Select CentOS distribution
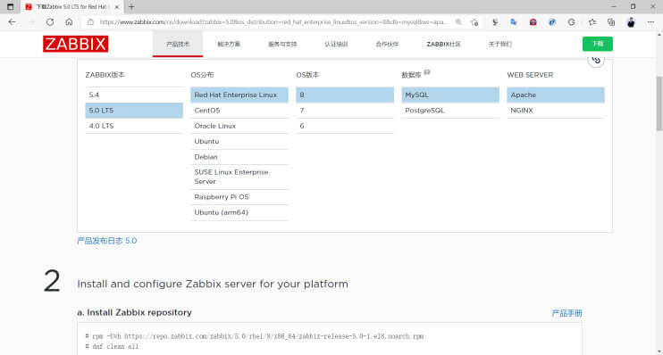The image size is (663, 355). pos(239,111)
